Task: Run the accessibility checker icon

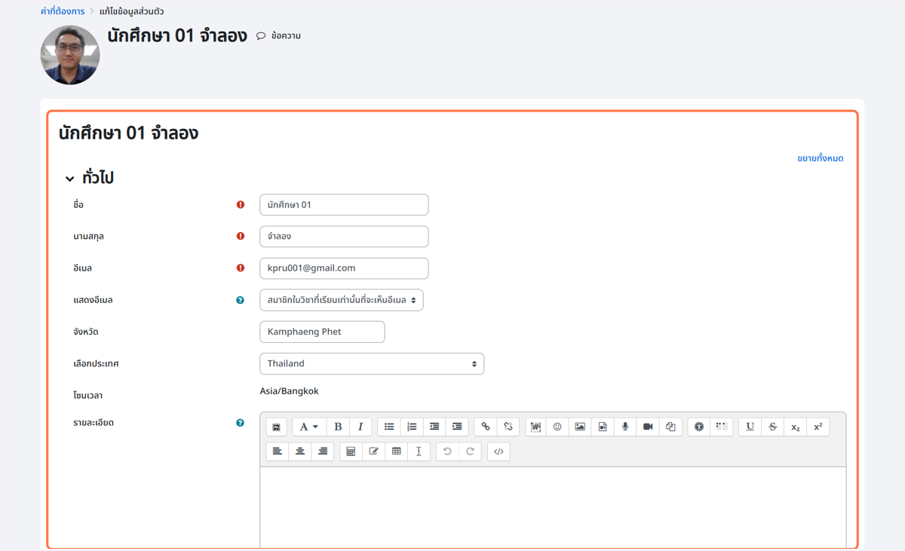Action: [699, 427]
